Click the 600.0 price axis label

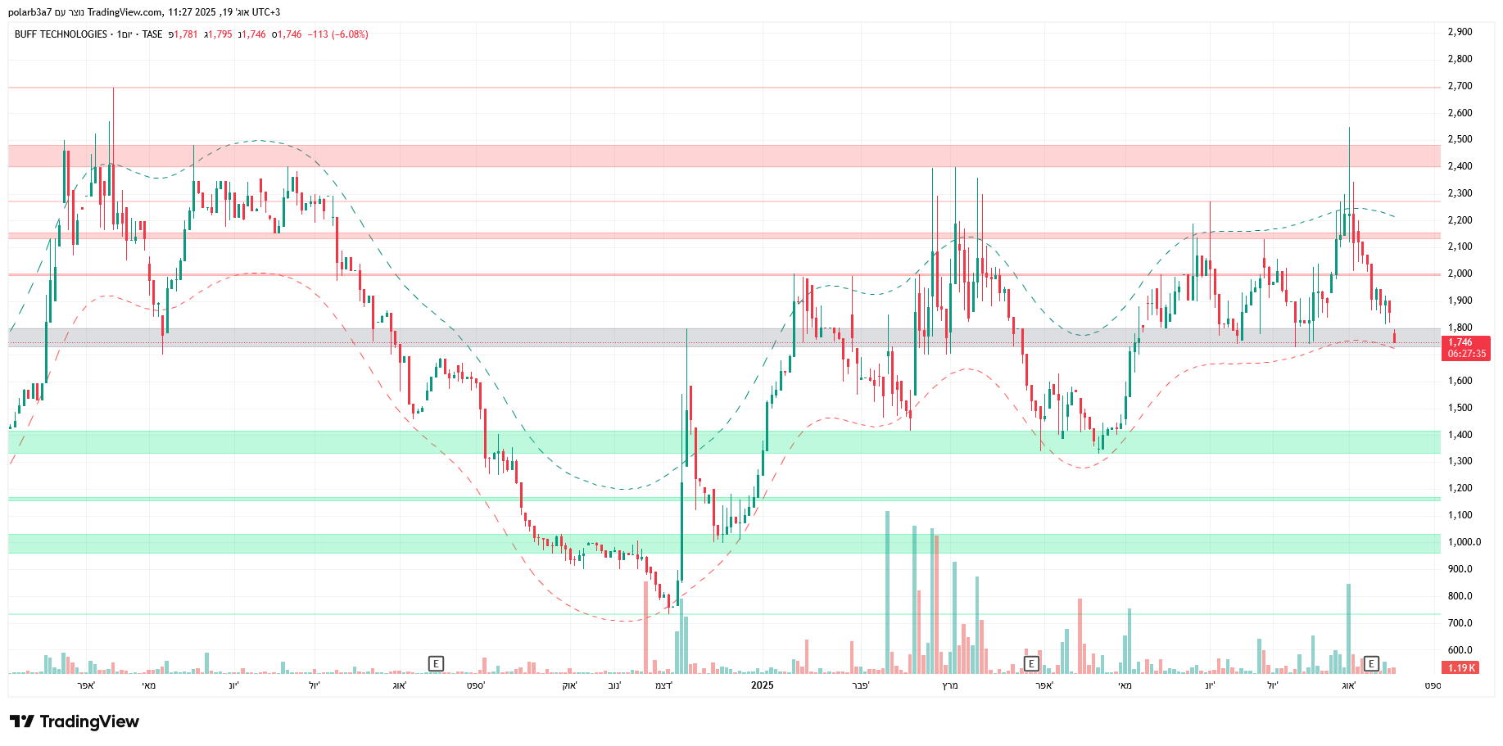[x=1460, y=650]
